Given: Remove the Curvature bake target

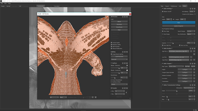Looking at the screenshot, I should click(x=194, y=78).
